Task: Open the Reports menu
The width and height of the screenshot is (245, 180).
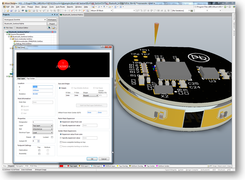Action: pos(70,7)
